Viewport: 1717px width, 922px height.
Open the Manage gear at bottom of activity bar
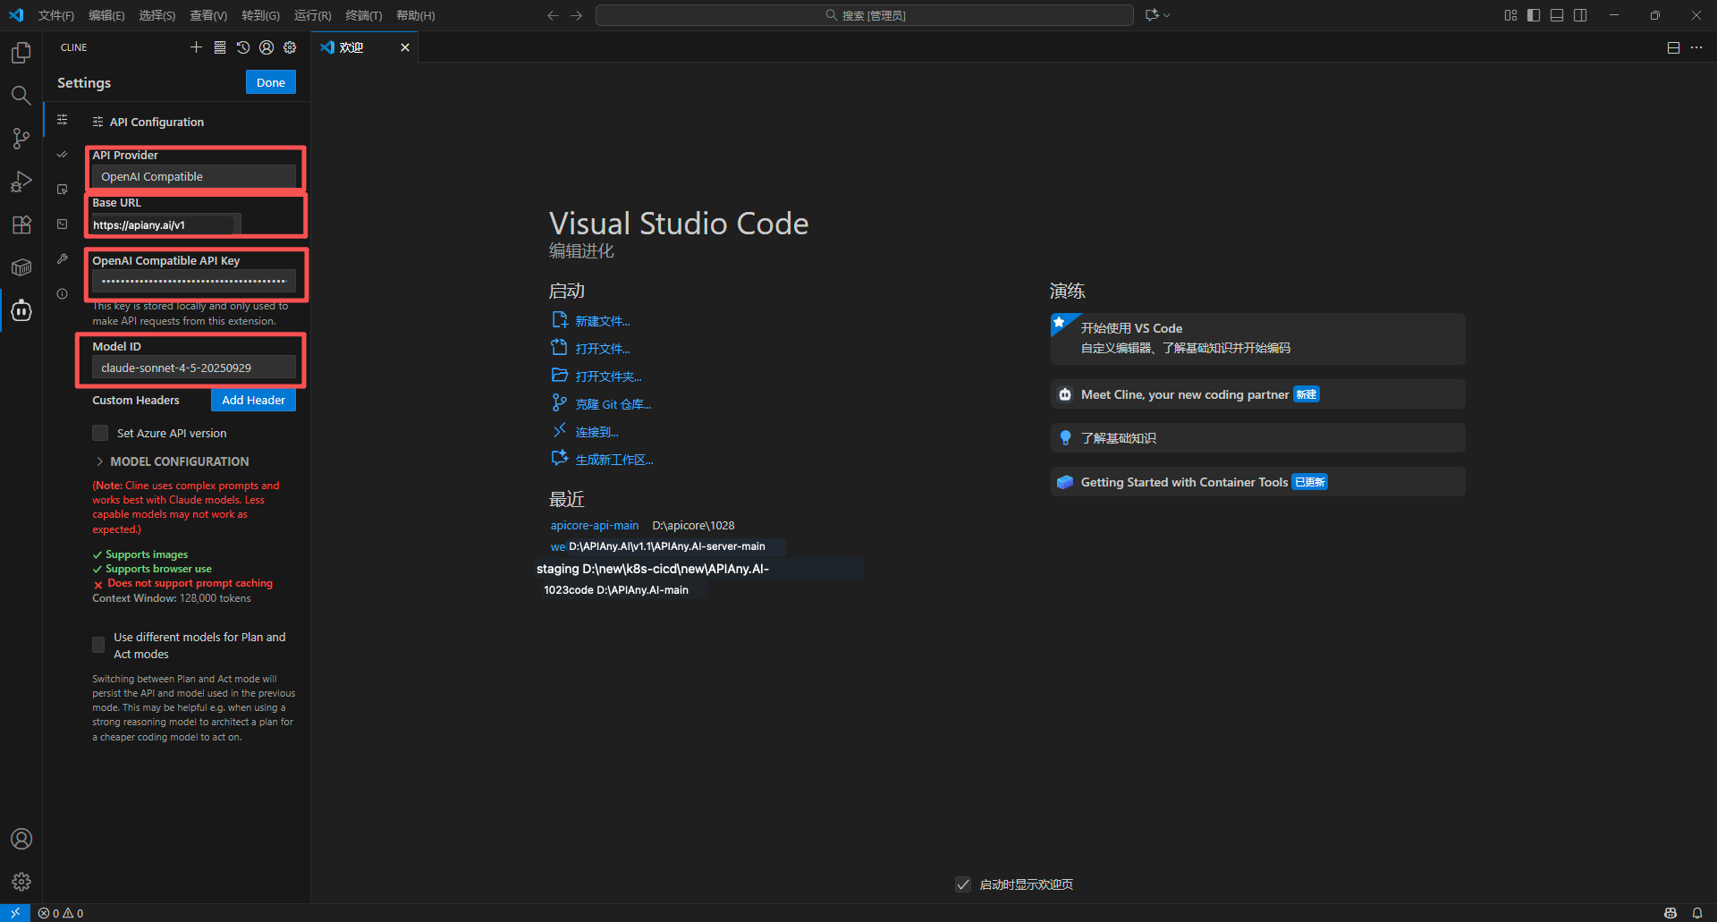(21, 882)
